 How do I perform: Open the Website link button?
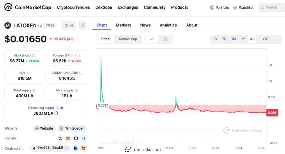point(44,128)
